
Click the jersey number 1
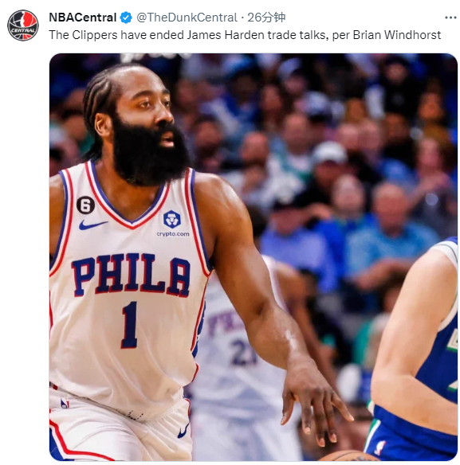pyautogui.click(x=130, y=325)
